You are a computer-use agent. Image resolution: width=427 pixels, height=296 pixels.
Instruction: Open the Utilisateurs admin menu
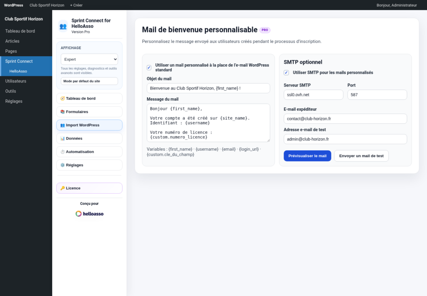click(x=26, y=81)
